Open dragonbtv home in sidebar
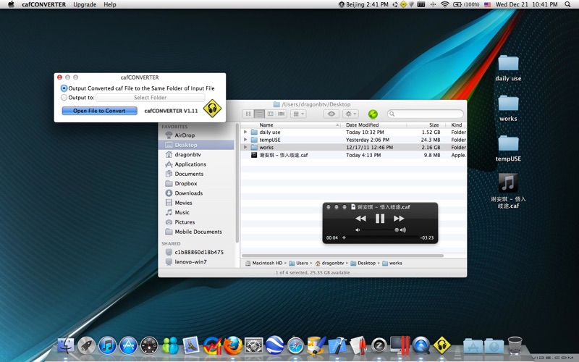Viewport: 579px width, 362px height. (187, 154)
